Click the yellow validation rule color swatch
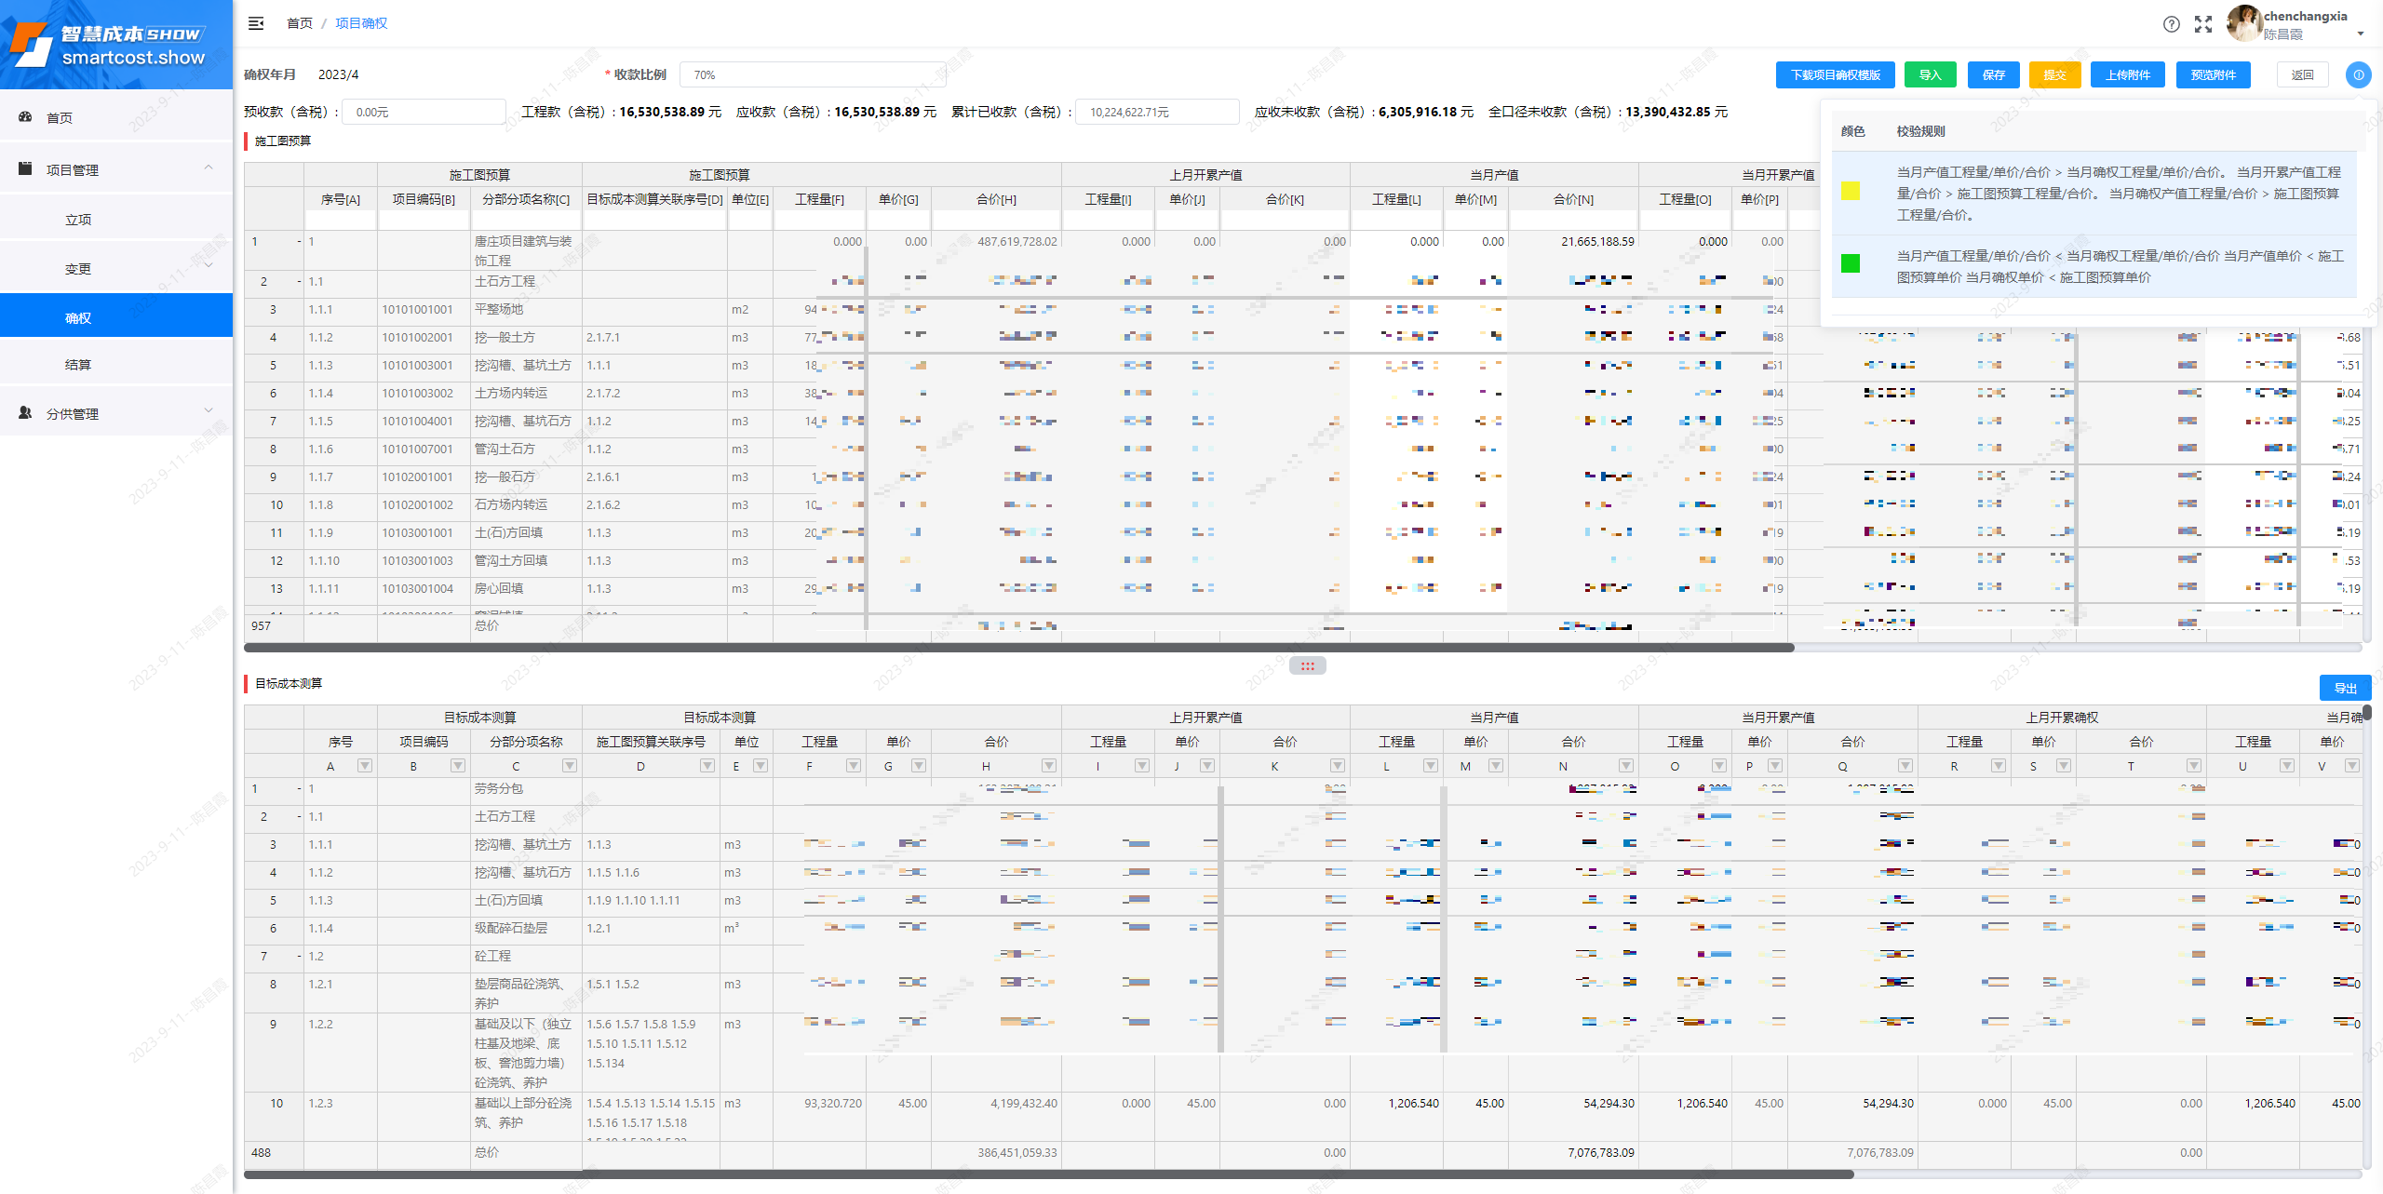 coord(1851,192)
